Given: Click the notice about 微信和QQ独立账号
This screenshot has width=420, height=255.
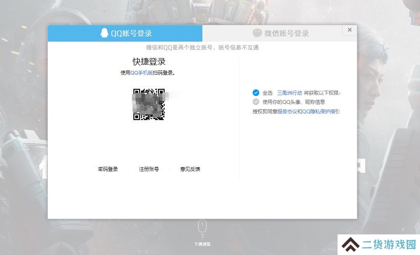Looking at the screenshot, I should coord(202,48).
